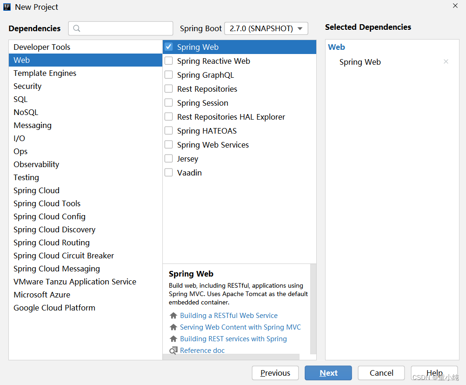
Task: Click home icon beside Serving Web Content guide
Action: 173,327
